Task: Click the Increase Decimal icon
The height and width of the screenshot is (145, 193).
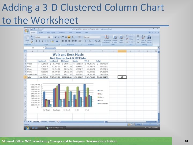Action: [96, 41]
